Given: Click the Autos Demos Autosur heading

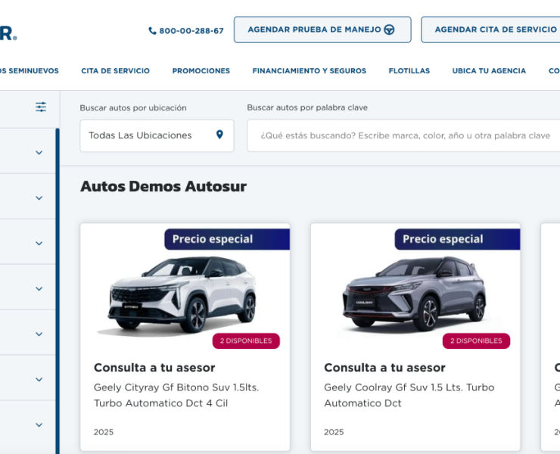Looking at the screenshot, I should point(163,186).
